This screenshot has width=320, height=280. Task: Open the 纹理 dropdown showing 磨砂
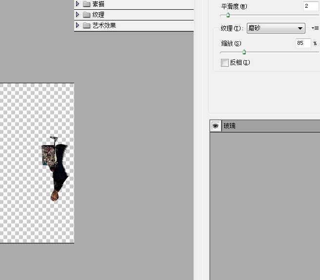click(x=276, y=28)
